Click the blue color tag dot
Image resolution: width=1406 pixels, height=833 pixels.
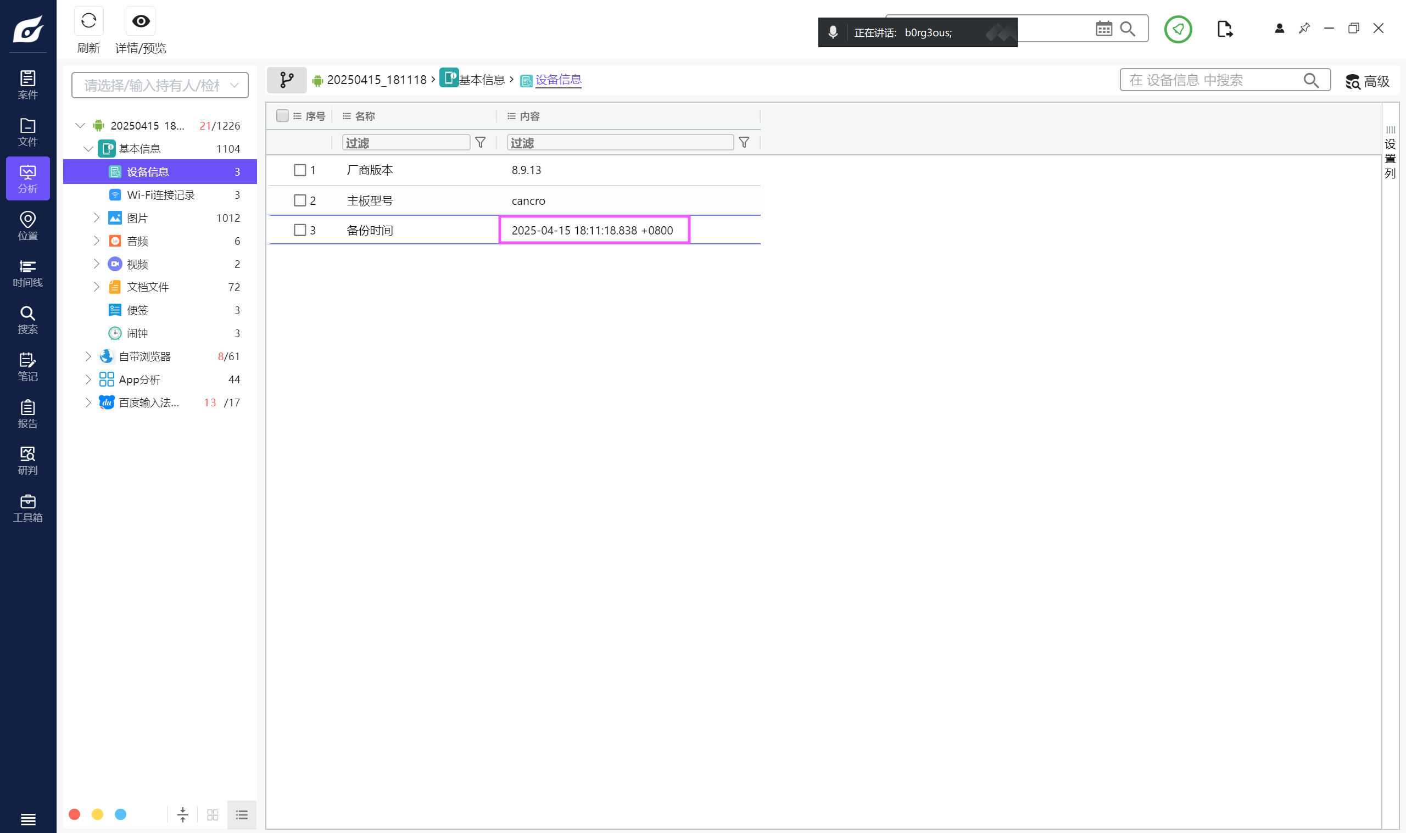[120, 814]
